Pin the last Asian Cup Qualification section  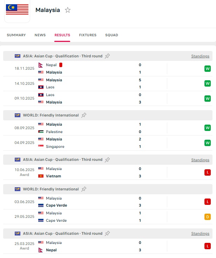click(107, 233)
